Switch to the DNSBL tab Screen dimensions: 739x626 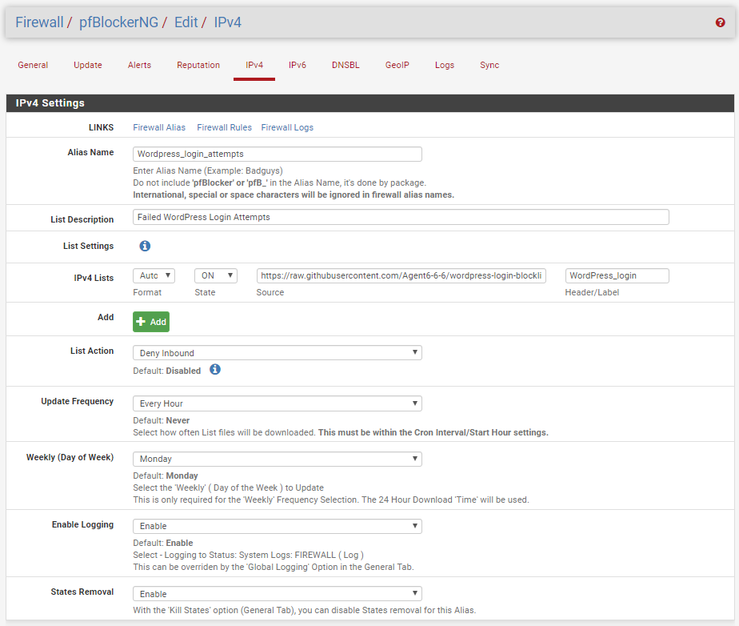346,66
